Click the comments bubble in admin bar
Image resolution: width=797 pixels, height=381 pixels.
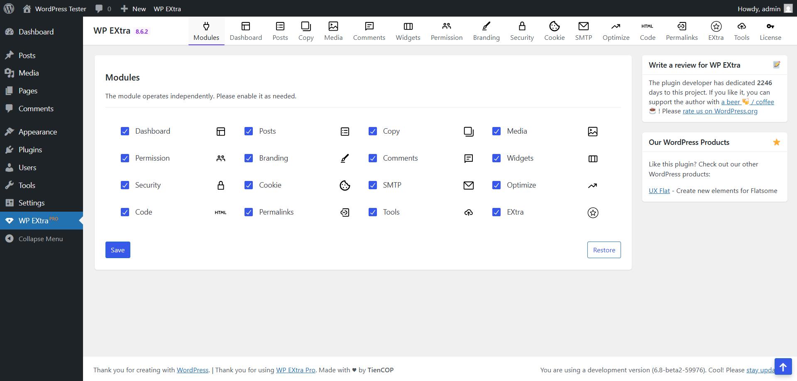coord(99,9)
